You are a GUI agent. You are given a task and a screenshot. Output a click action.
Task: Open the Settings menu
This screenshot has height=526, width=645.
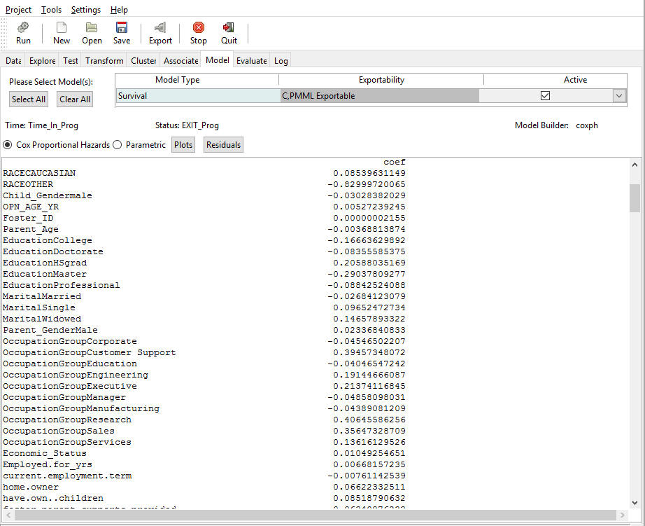click(86, 10)
